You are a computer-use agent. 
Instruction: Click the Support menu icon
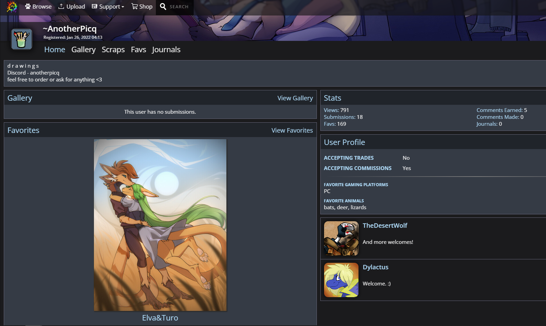click(94, 7)
